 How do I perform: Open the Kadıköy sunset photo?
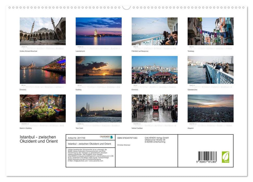(98, 70)
